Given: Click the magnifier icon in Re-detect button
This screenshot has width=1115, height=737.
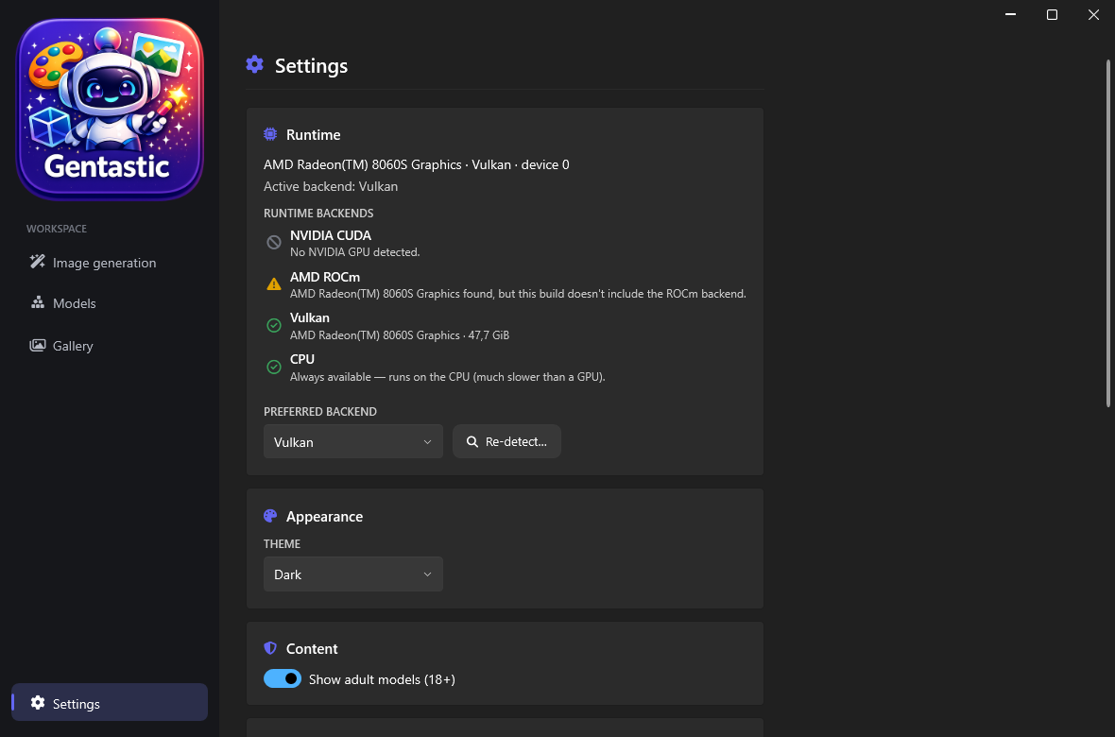Looking at the screenshot, I should coord(472,442).
